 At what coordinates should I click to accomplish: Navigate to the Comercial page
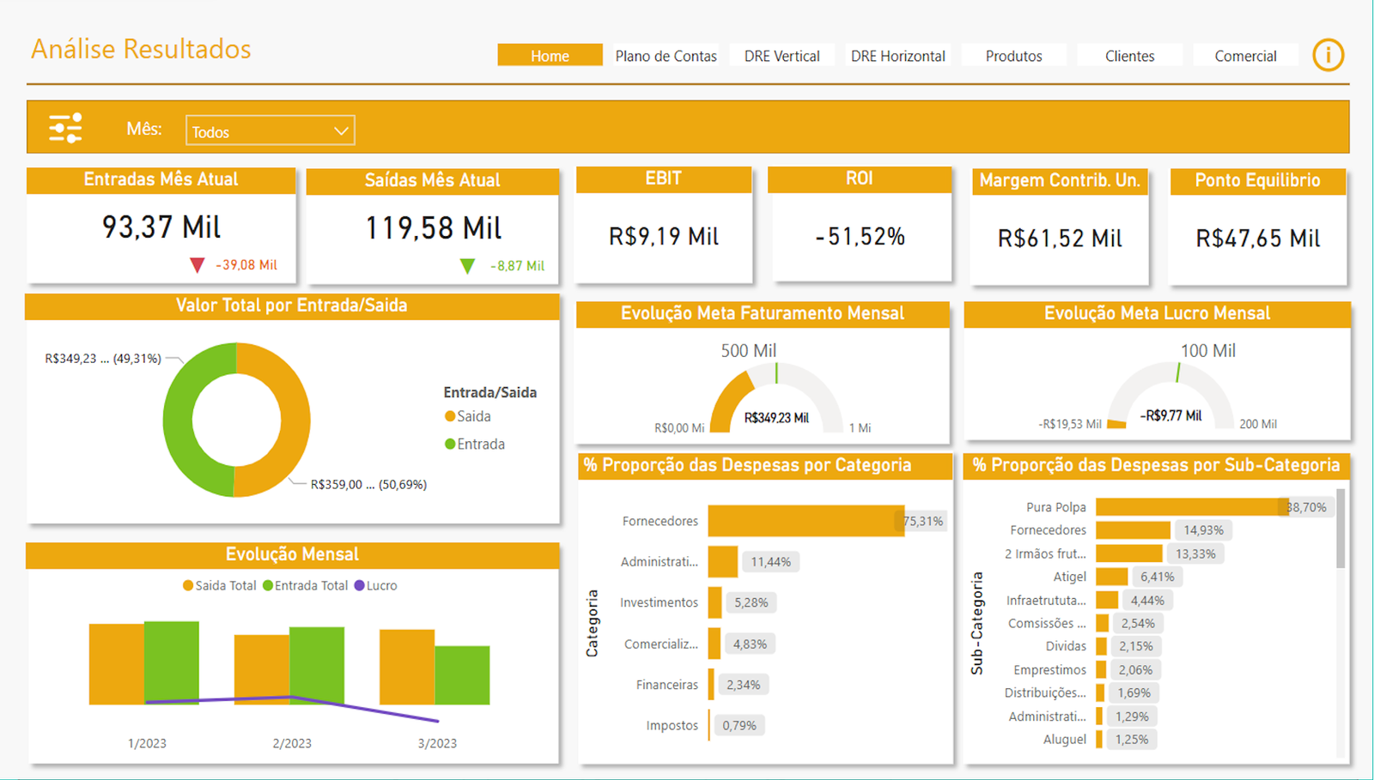click(1245, 56)
